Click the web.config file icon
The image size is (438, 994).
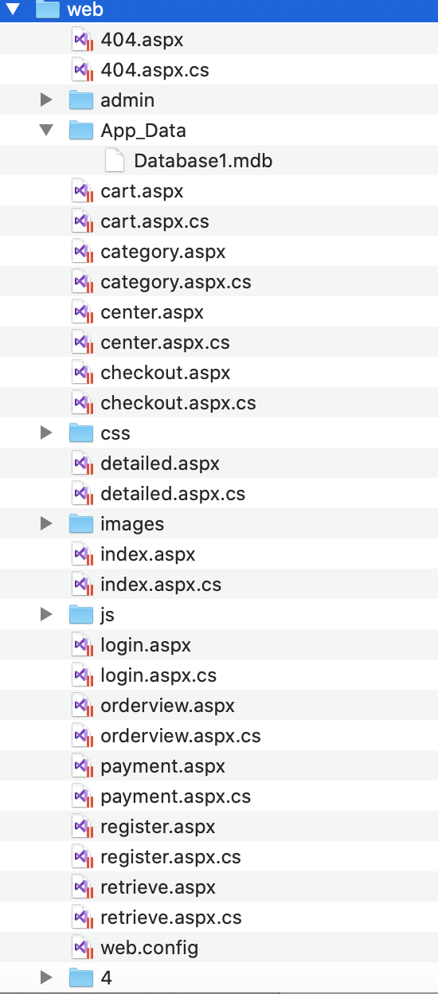click(80, 948)
